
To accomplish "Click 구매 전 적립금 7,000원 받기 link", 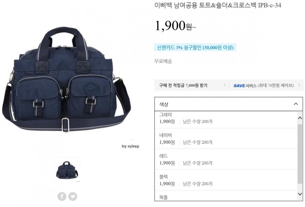I will [183, 85].
